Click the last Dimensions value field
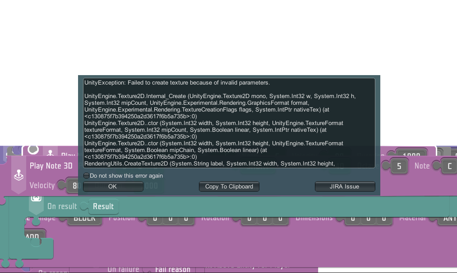 [x=383, y=219]
